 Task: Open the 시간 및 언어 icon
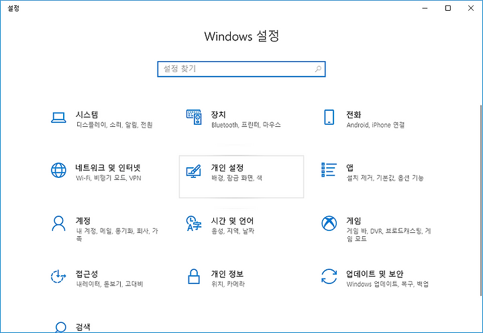tap(194, 224)
